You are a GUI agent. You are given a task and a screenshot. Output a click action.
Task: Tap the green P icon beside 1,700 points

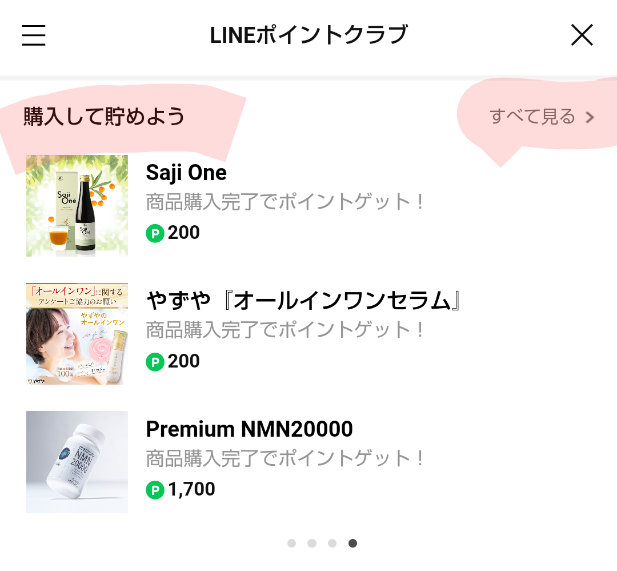pos(155,490)
